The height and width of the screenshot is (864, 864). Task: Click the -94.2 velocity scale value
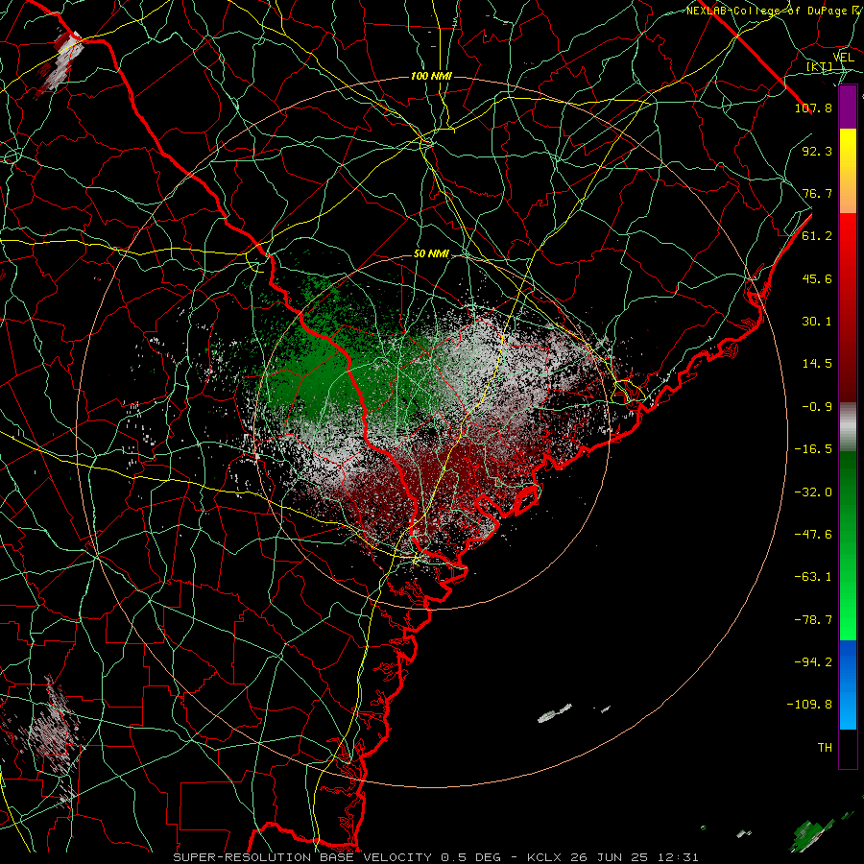[x=813, y=662]
